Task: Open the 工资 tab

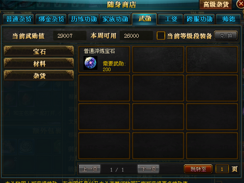Action: tap(170, 19)
